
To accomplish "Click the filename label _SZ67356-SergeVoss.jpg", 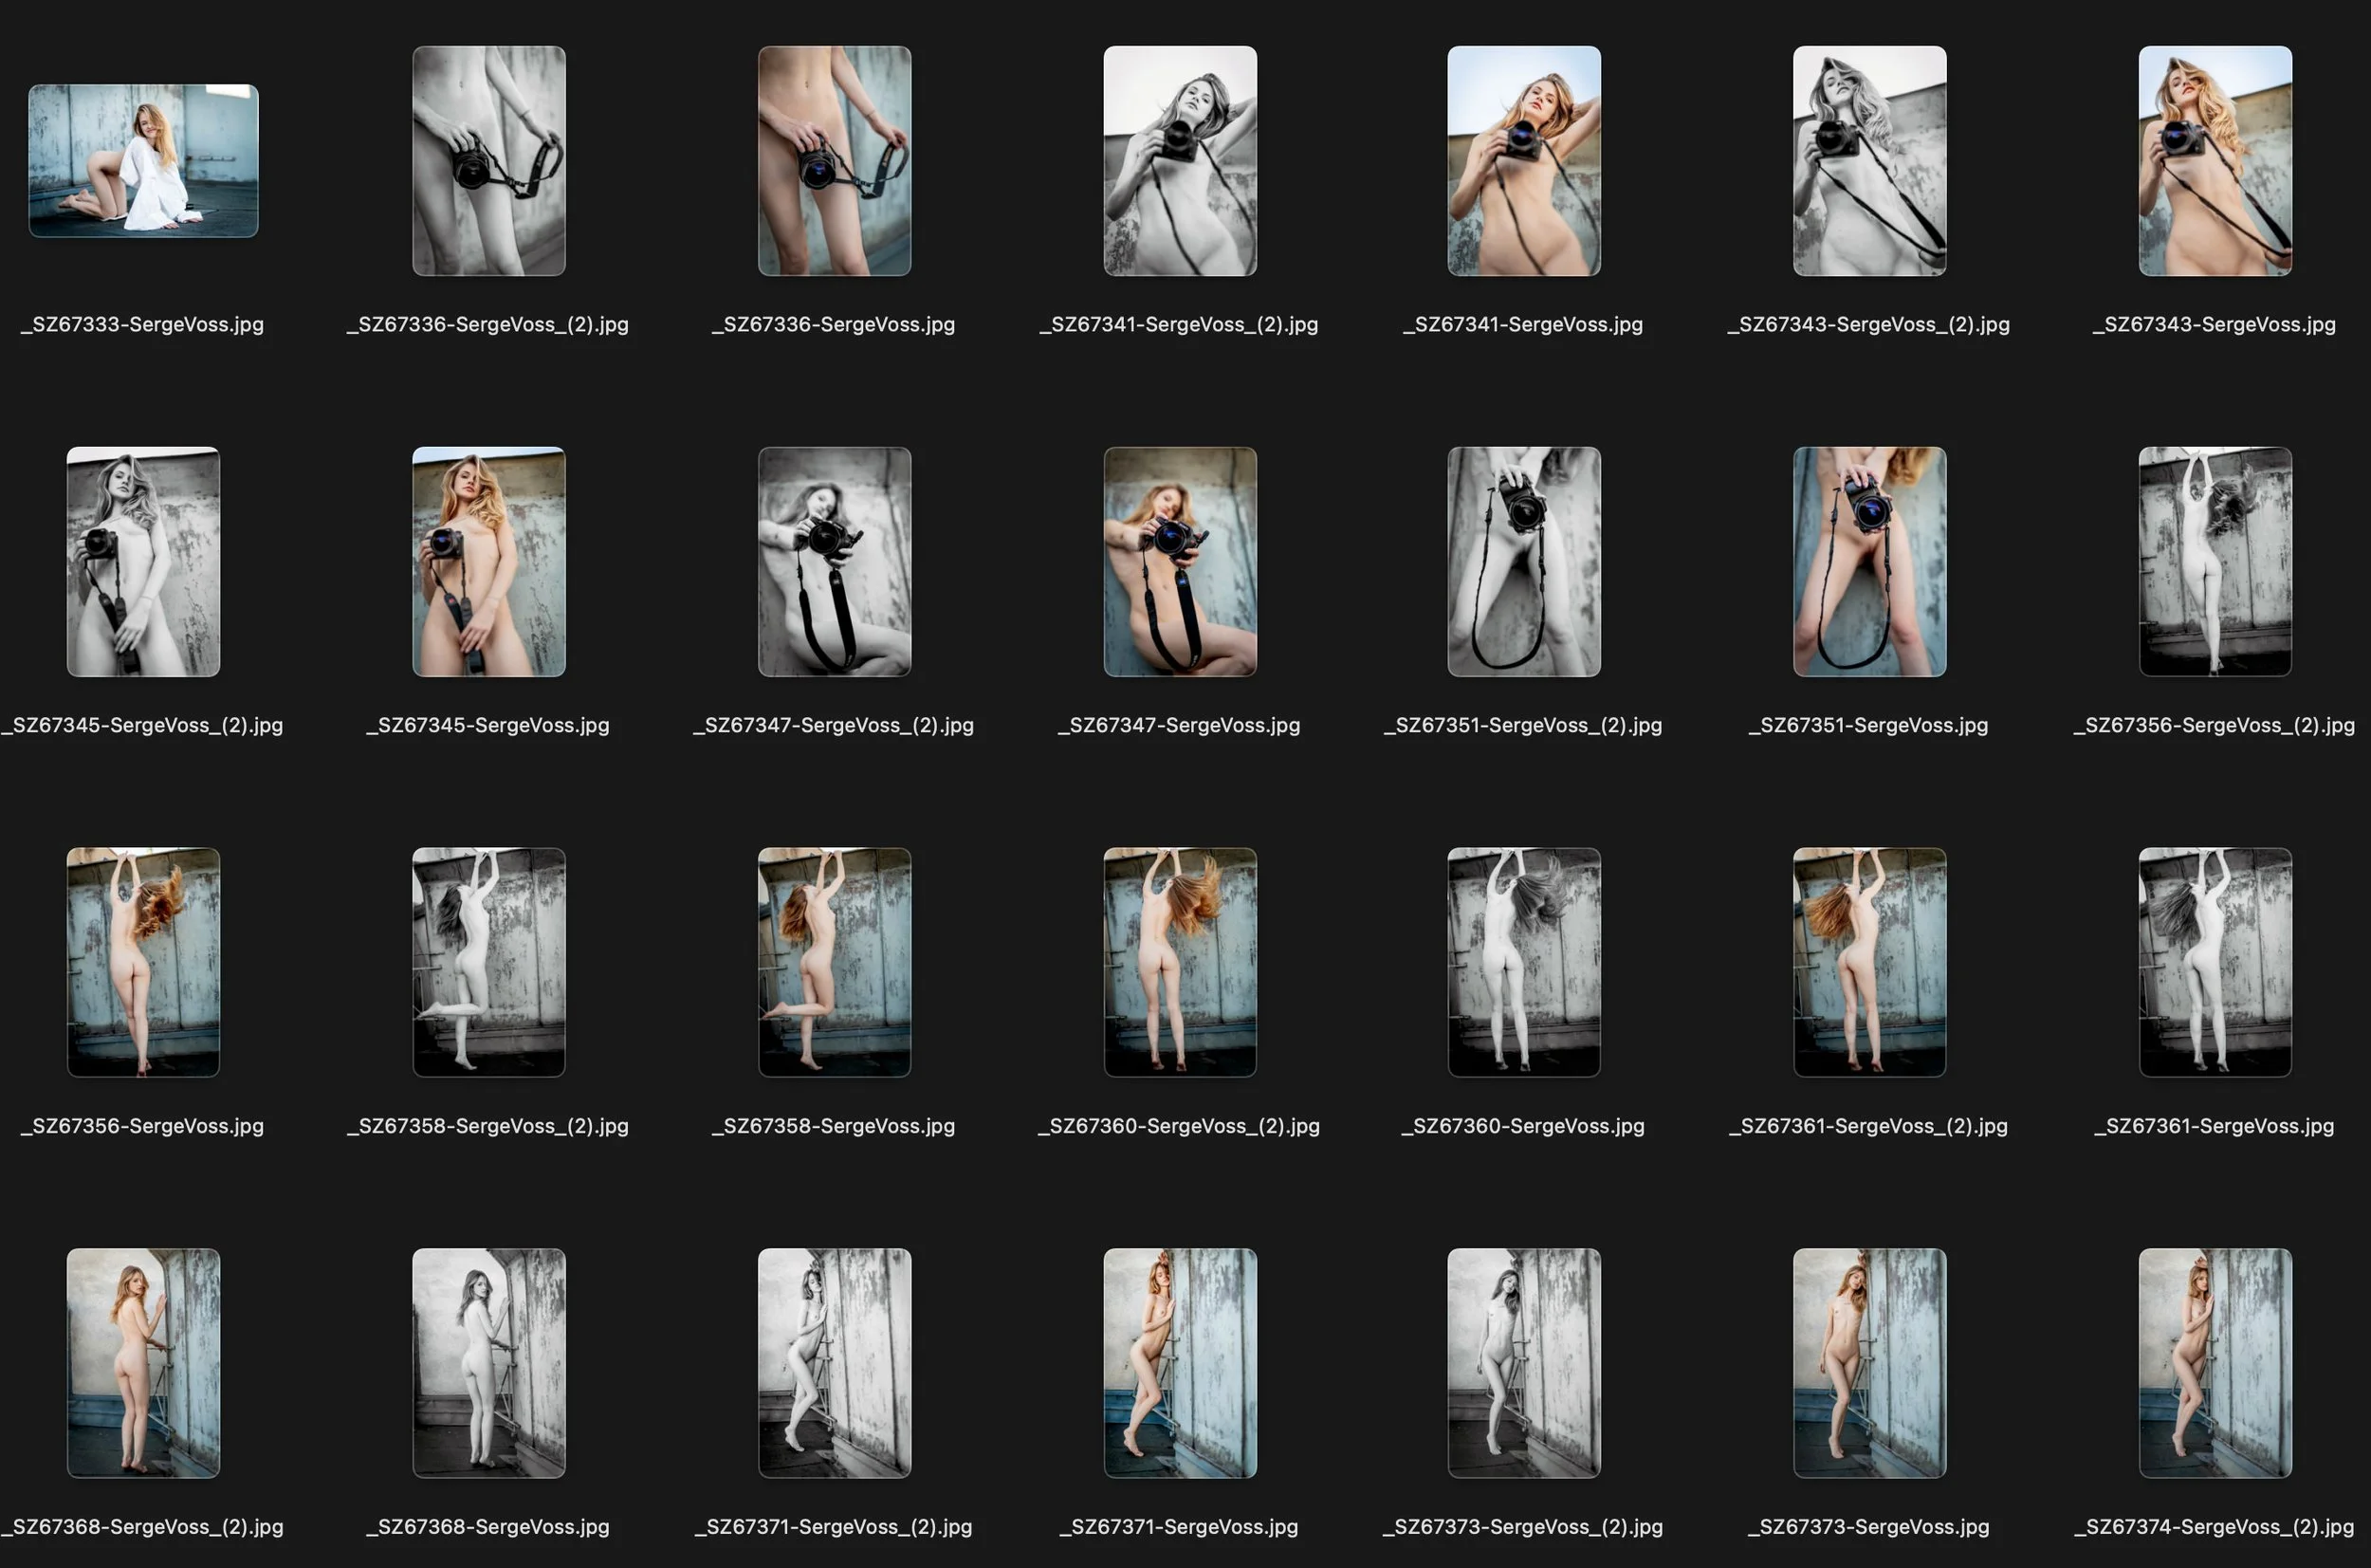I will coord(142,1125).
